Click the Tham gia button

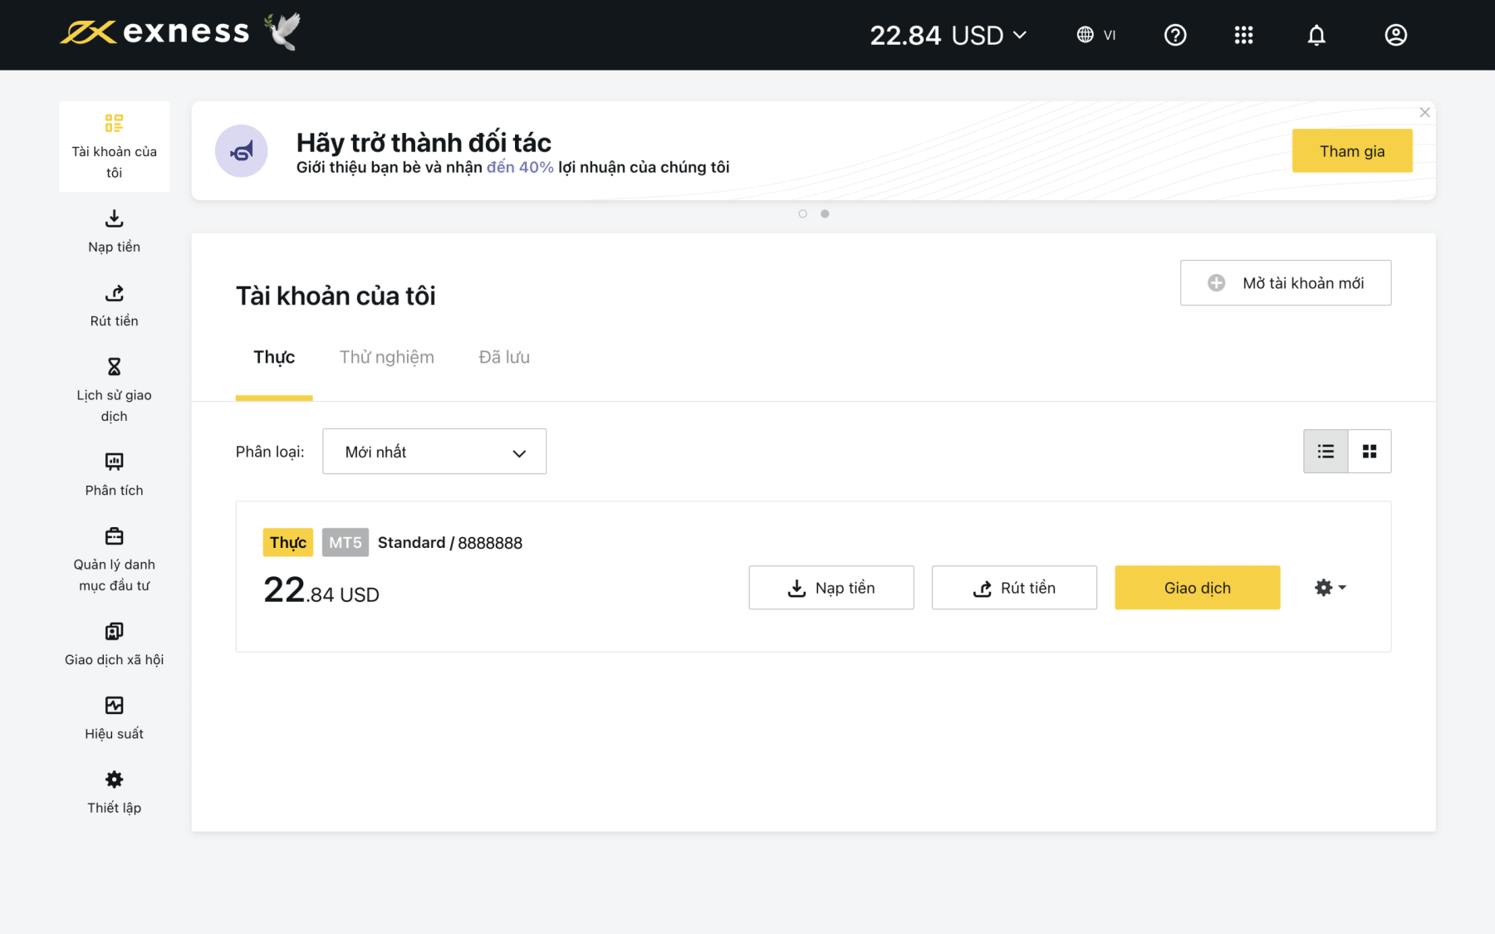pyautogui.click(x=1351, y=151)
